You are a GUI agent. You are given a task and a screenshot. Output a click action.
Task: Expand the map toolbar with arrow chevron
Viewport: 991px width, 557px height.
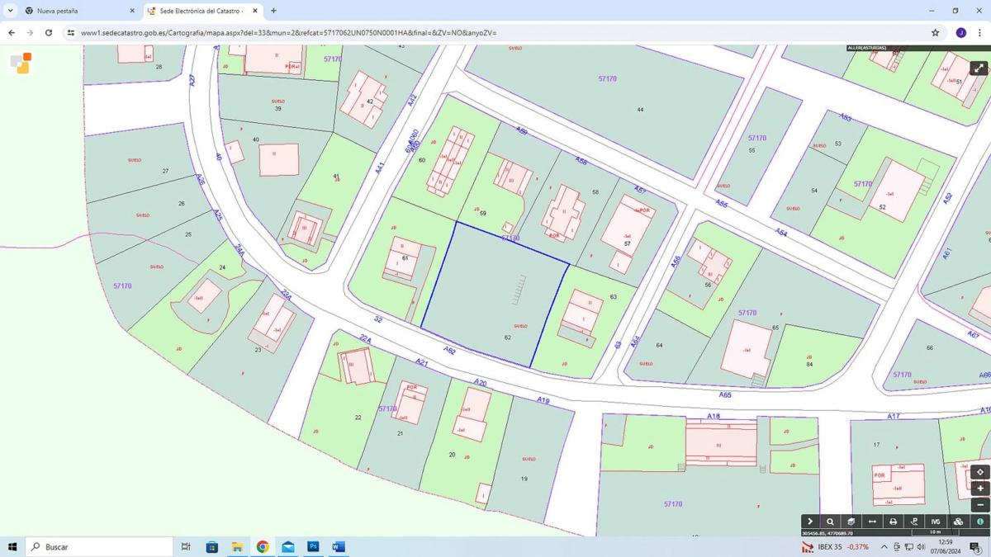pos(810,522)
